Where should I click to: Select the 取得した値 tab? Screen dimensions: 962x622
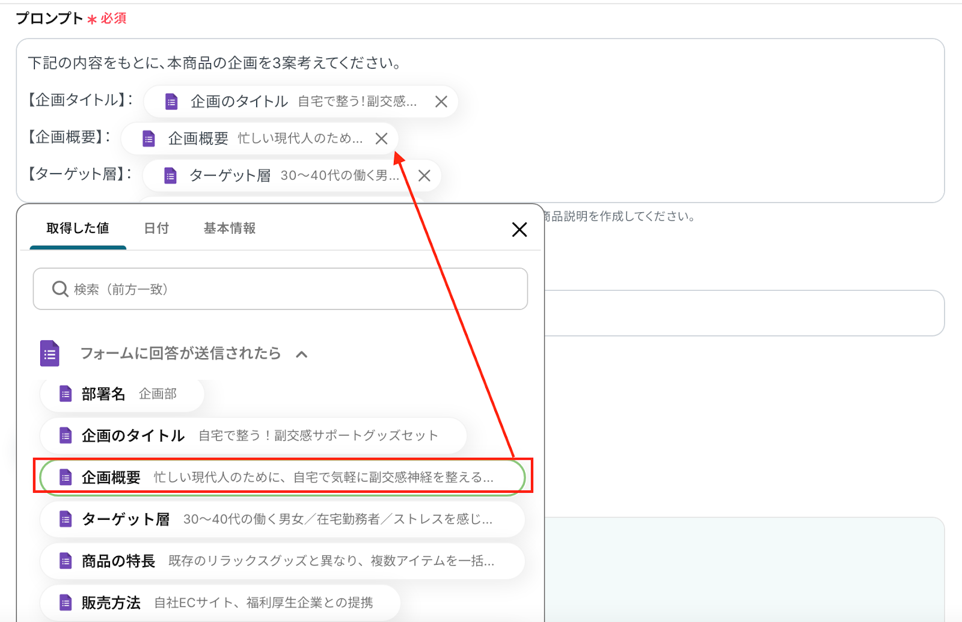(x=78, y=228)
